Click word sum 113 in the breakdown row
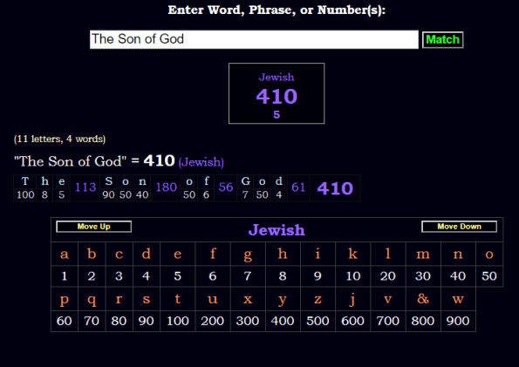519x367 pixels. 85,187
